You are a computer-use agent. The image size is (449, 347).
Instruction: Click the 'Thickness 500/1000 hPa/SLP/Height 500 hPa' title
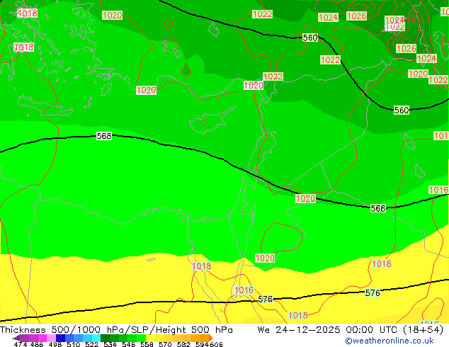[116, 330]
